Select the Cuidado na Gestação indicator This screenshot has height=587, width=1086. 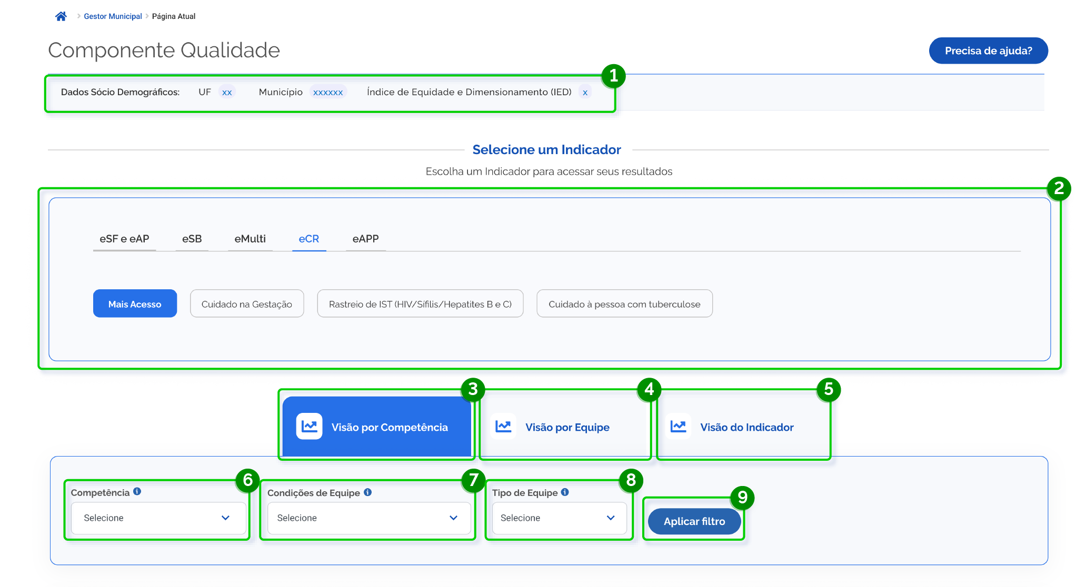[x=246, y=304]
